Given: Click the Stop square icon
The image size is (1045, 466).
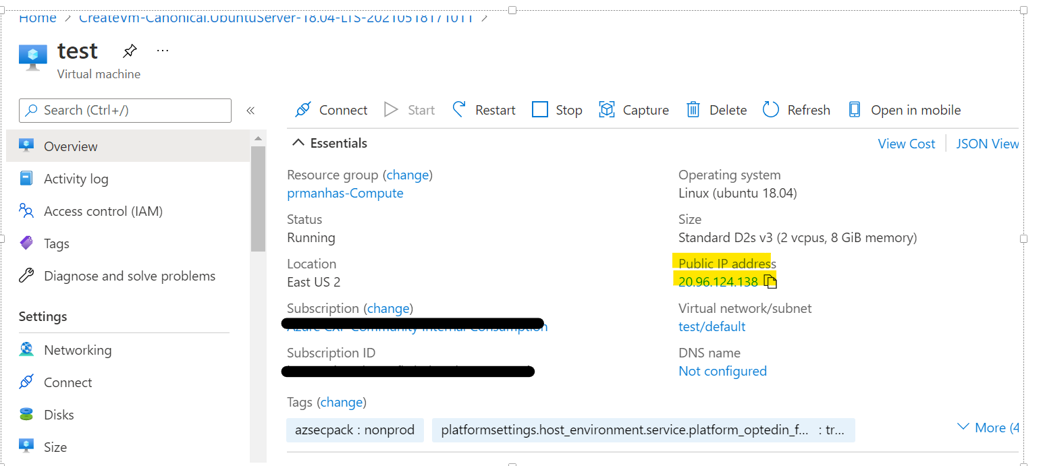Looking at the screenshot, I should 540,110.
